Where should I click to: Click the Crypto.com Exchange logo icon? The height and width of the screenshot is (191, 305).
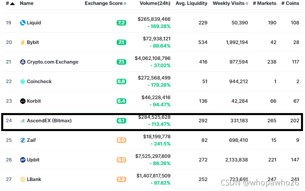click(23, 62)
